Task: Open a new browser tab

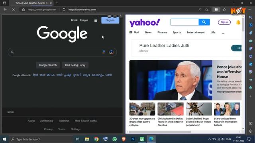Action: click(57, 3)
